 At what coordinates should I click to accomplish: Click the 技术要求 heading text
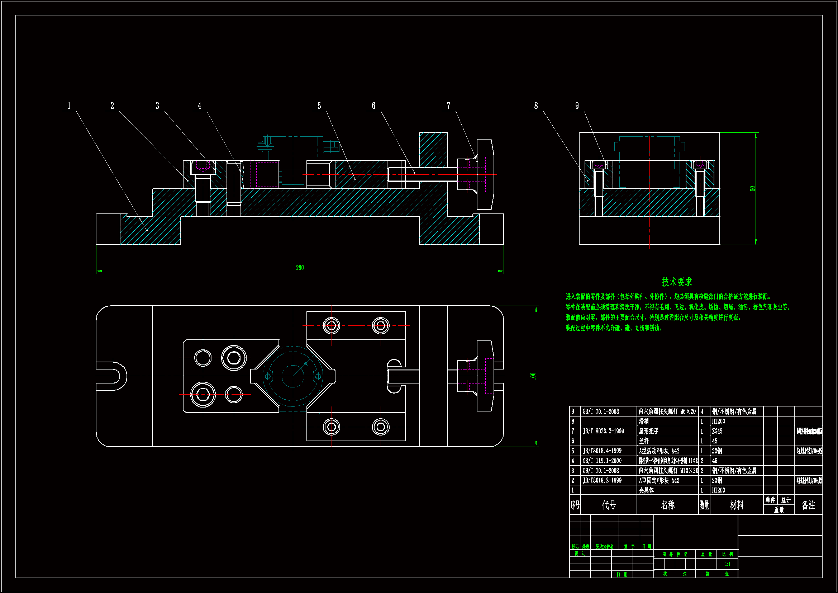(x=677, y=282)
